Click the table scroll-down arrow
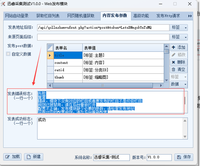Viewport: 200px width, 166px height. 166,80
